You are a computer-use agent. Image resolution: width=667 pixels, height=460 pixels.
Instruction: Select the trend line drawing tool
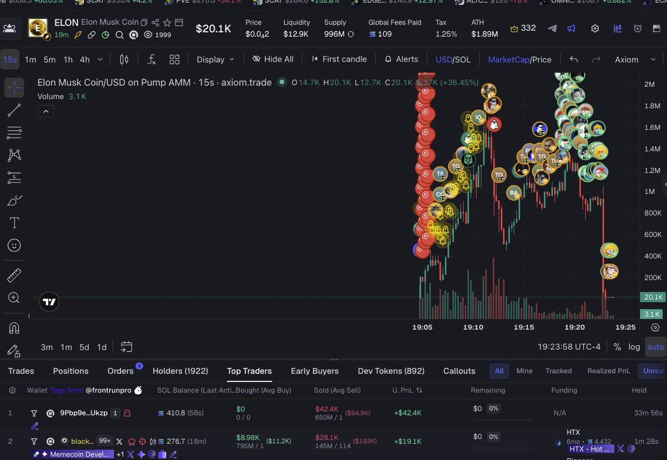(x=14, y=110)
